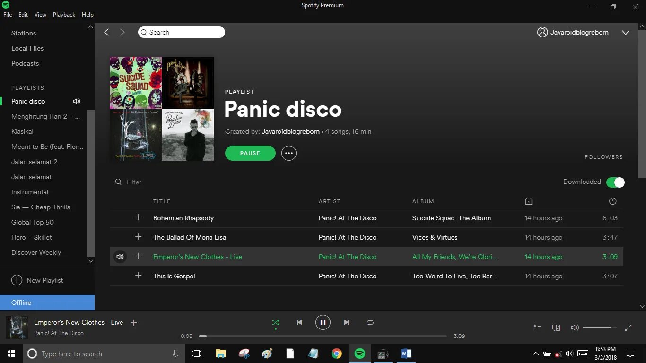Click the playlist Filter field
The width and height of the screenshot is (646, 363).
tap(134, 182)
